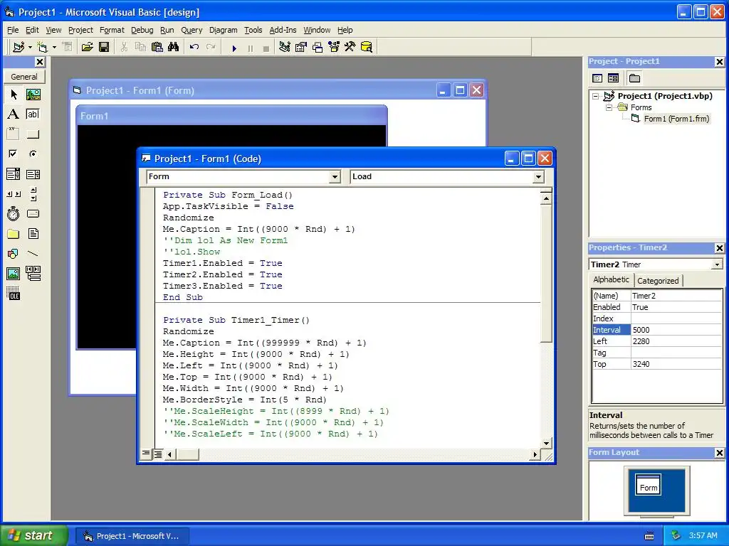Image resolution: width=729 pixels, height=546 pixels.
Task: Open the Debug menu
Action: point(142,30)
